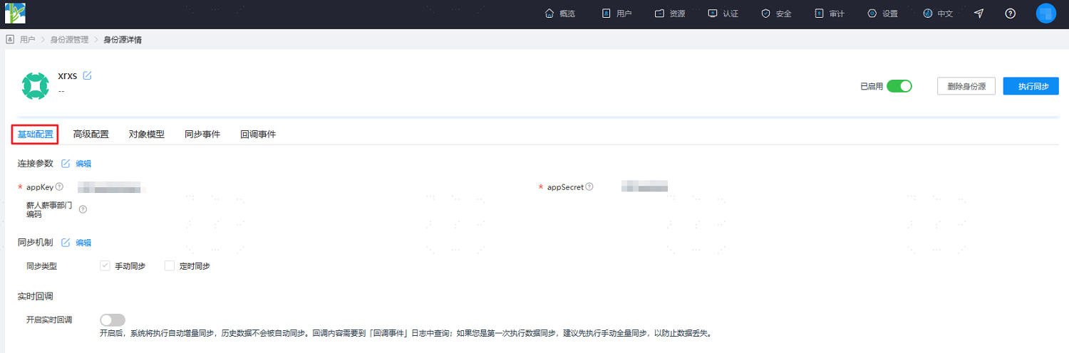Click the 连接参数 section heading
Image resolution: width=1069 pixels, height=353 pixels.
click(35, 164)
